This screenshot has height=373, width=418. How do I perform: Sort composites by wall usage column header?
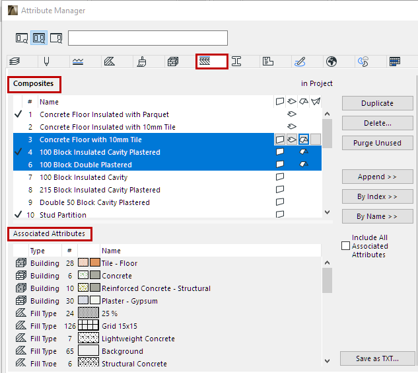pyautogui.click(x=279, y=101)
